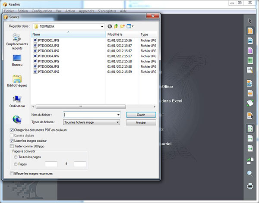Select the arrow pointer tool in right toolbar
This screenshot has width=259, height=203.
pyautogui.click(x=250, y=21)
